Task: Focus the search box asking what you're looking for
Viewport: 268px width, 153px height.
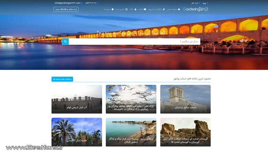Action: [134, 42]
